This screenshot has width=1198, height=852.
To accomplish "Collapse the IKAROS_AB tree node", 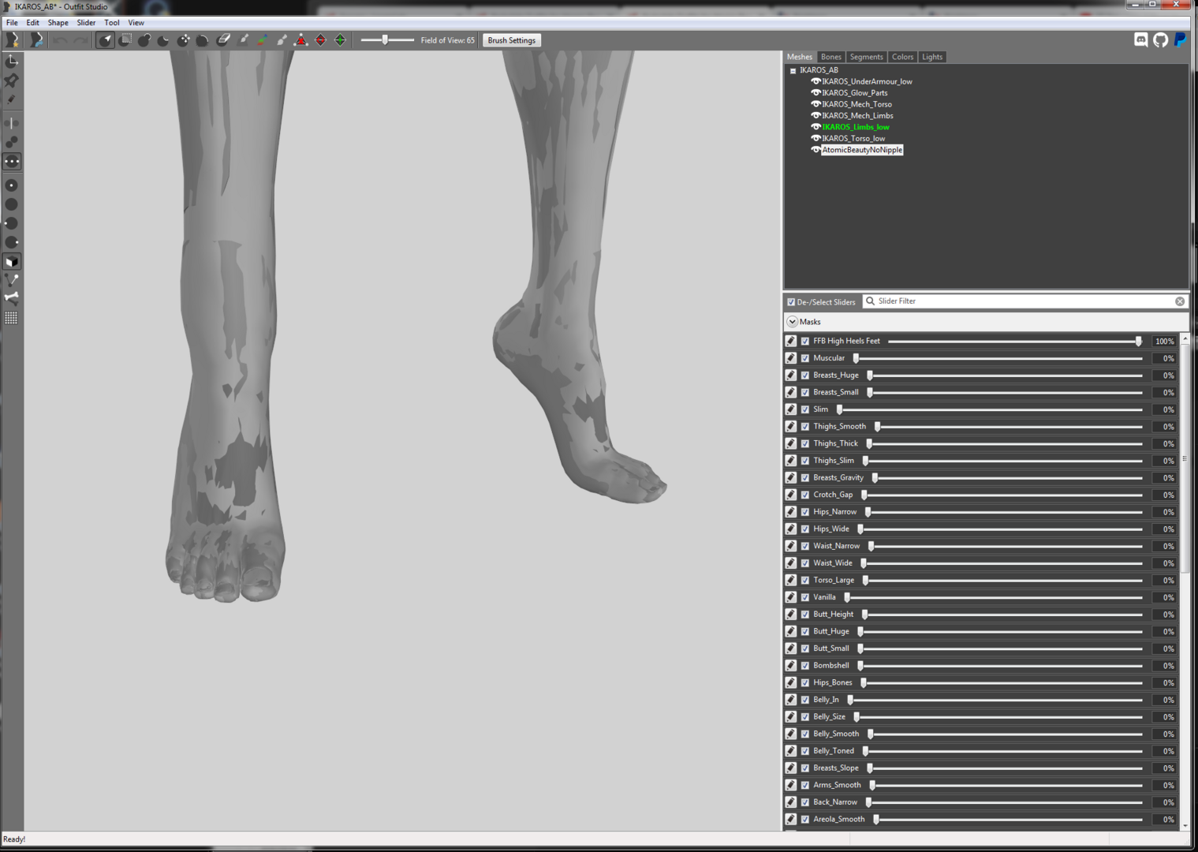I will coord(793,70).
